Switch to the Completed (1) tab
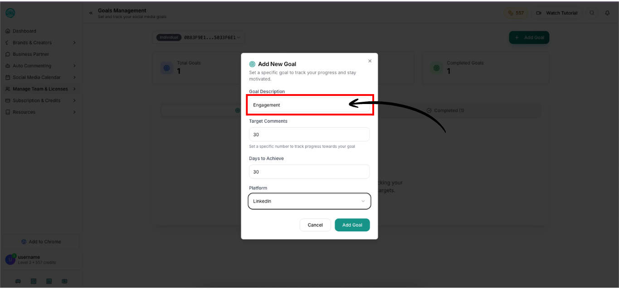 445,110
